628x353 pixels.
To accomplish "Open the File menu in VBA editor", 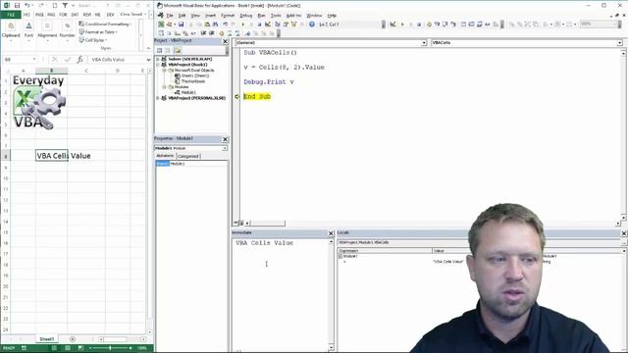I will 170,16.
